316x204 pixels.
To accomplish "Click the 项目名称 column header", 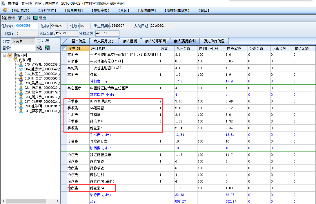I will [x=124, y=48].
